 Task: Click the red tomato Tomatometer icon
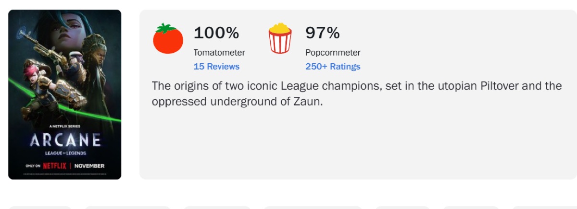pyautogui.click(x=168, y=38)
